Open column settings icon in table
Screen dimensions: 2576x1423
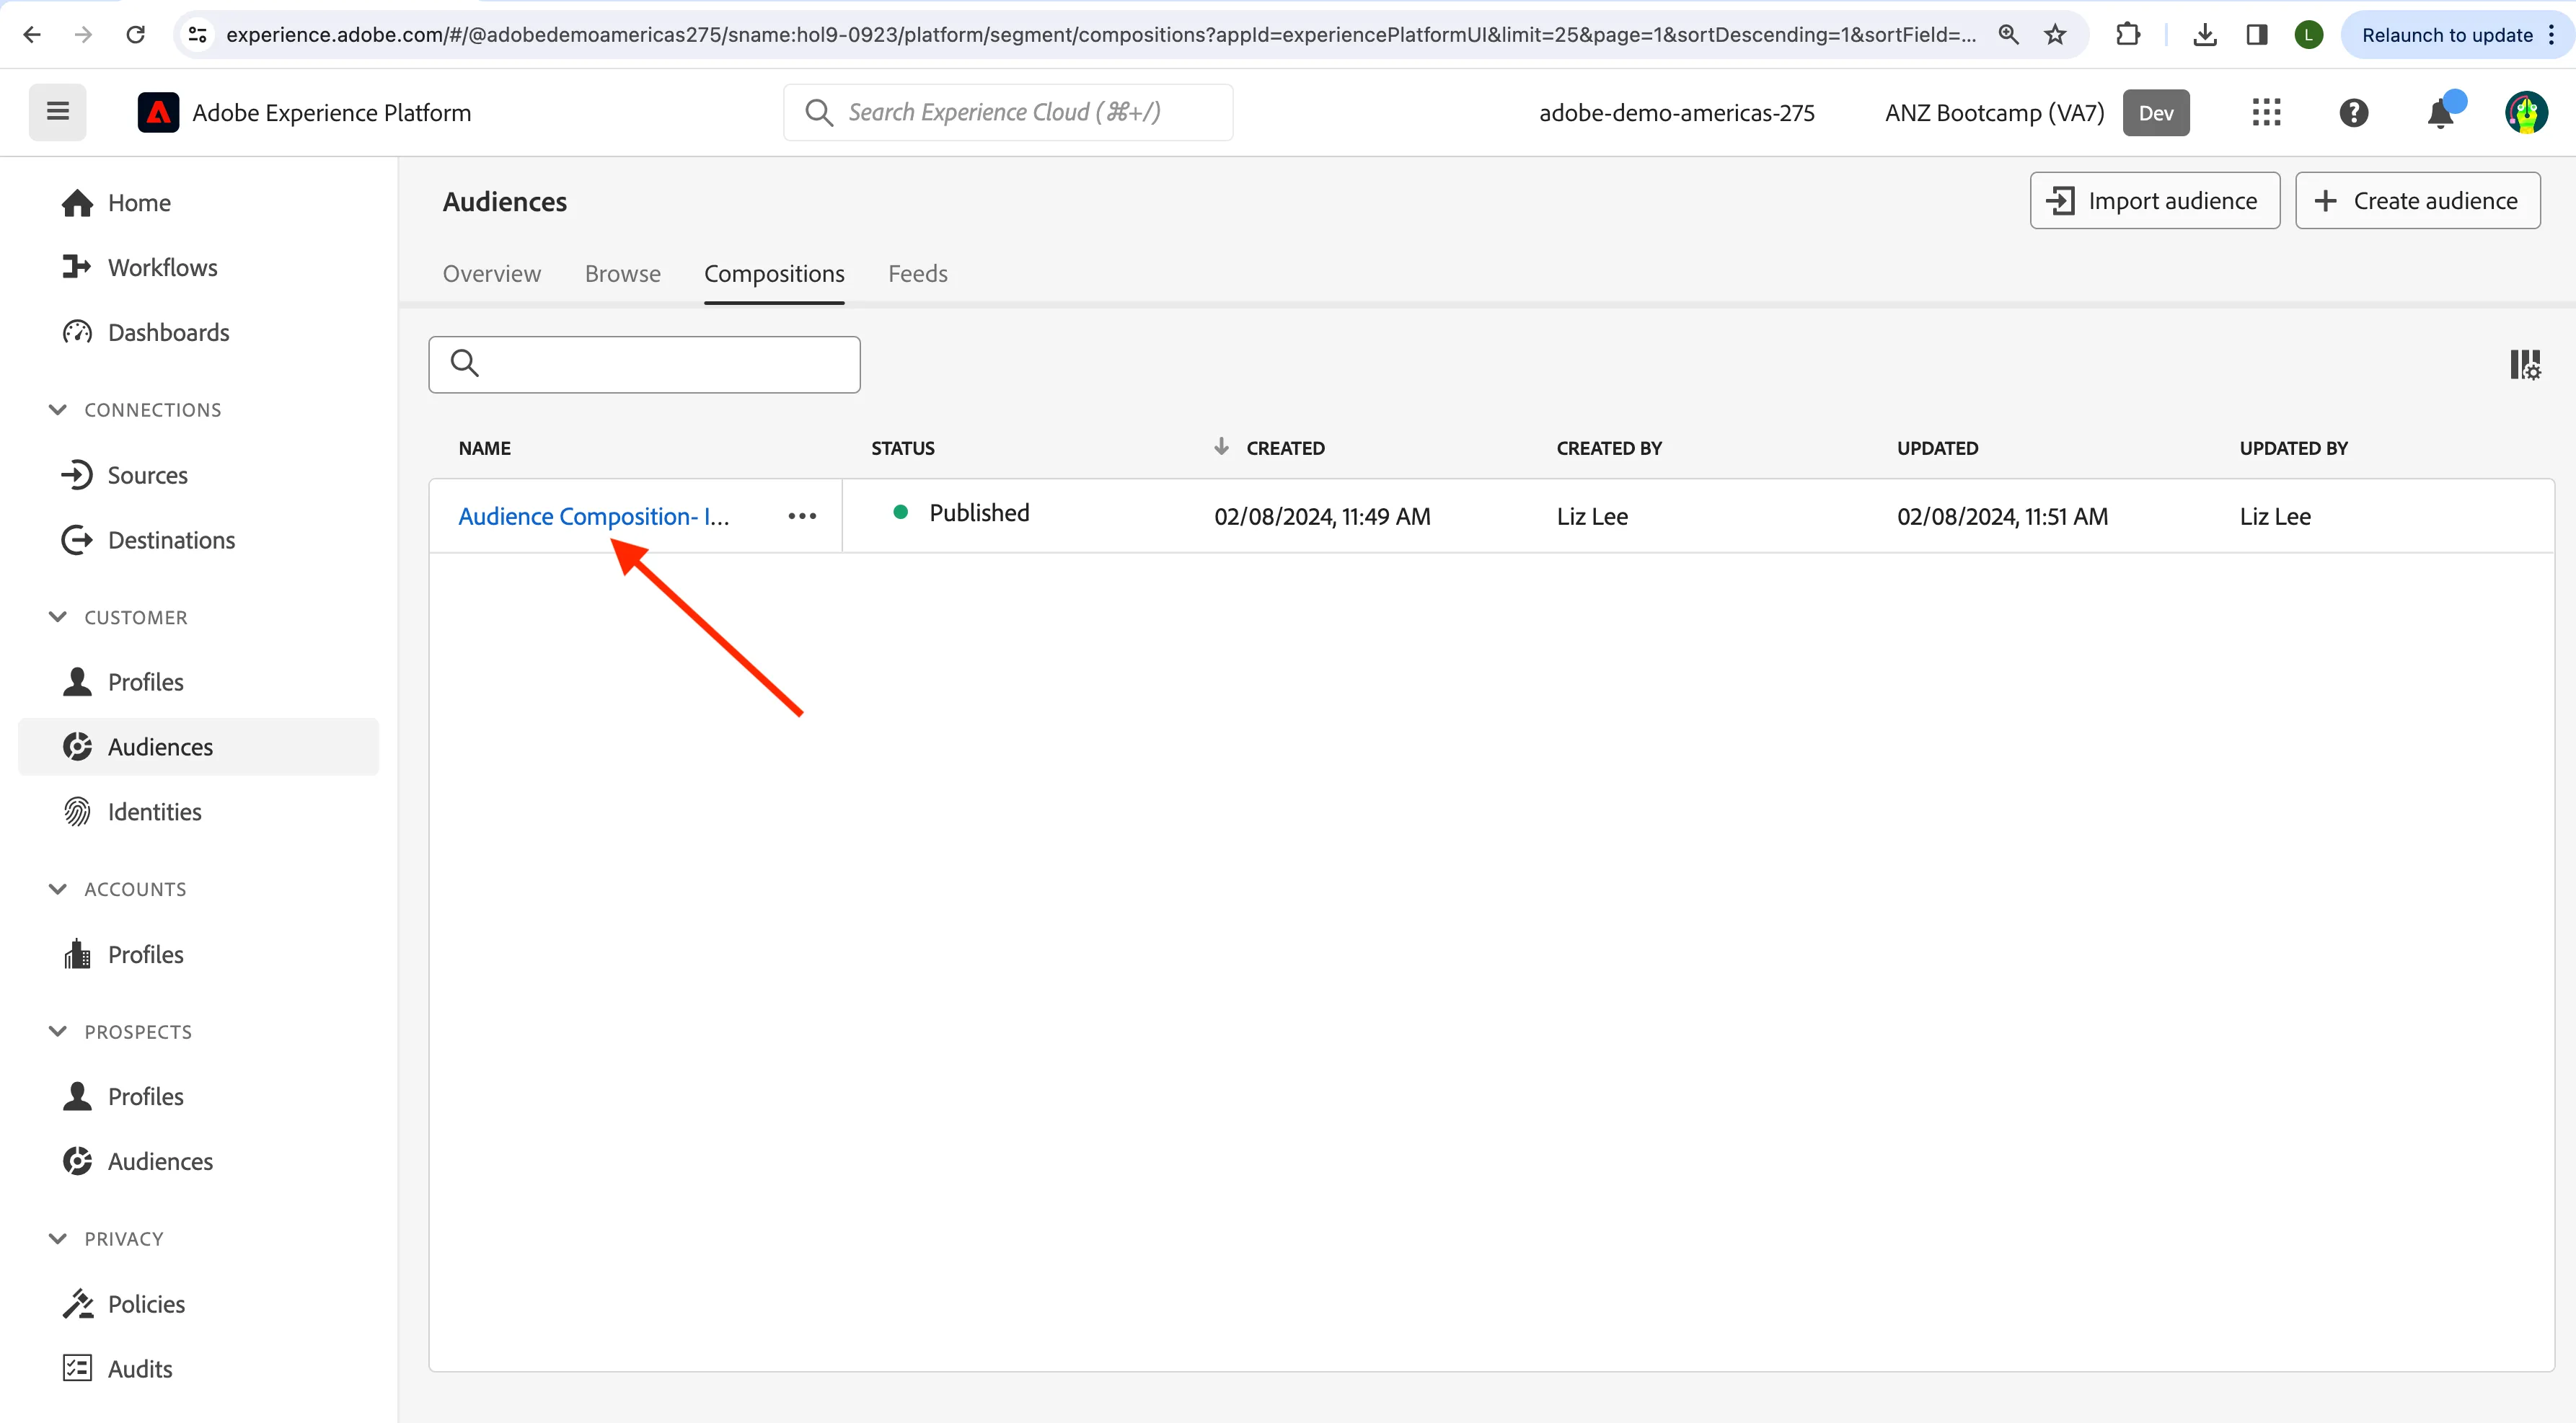[2525, 365]
